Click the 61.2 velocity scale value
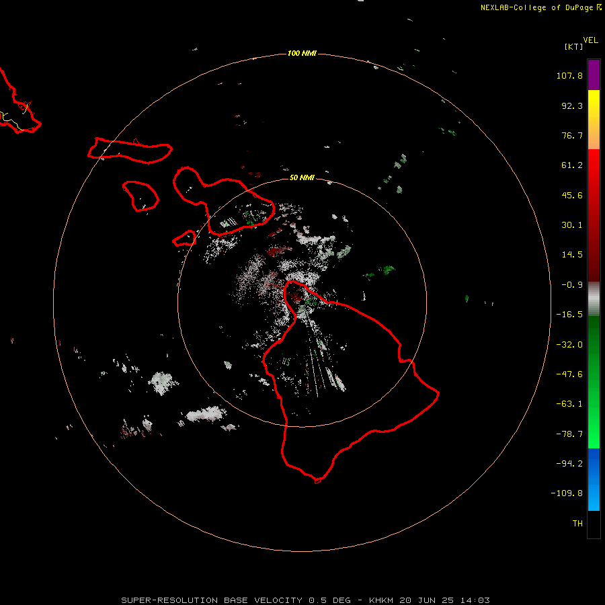The image size is (605, 605). click(x=572, y=165)
